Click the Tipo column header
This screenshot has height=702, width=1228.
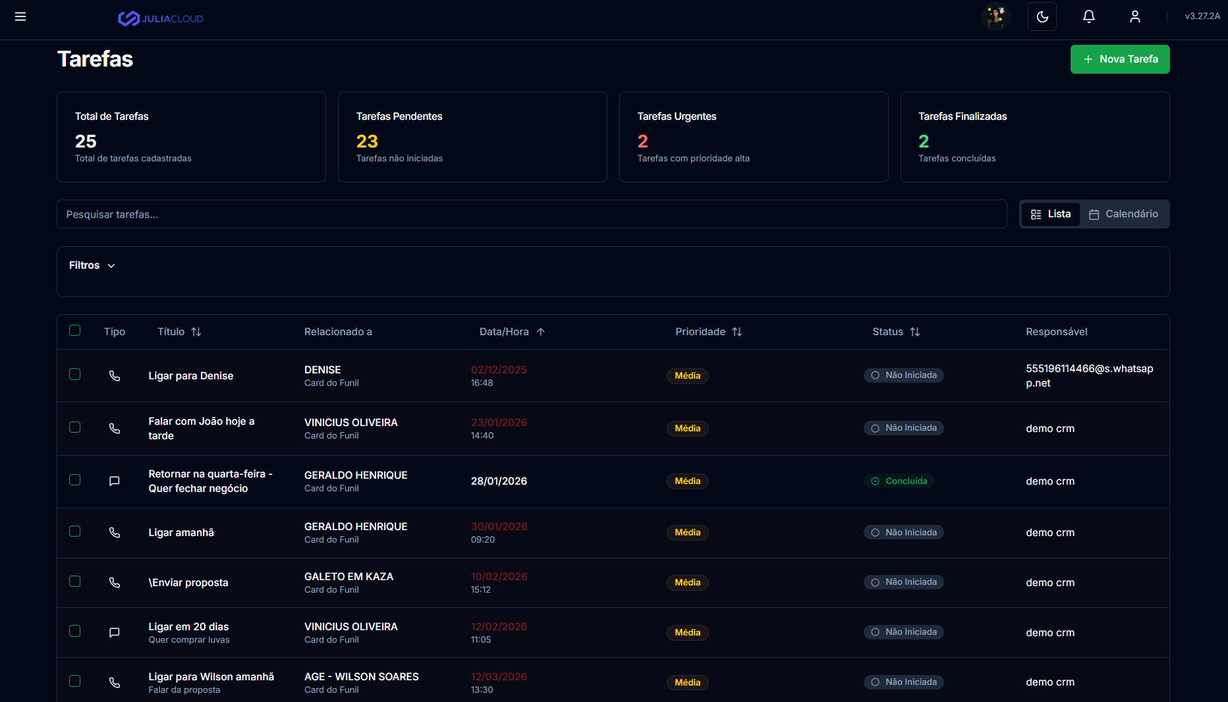(115, 332)
